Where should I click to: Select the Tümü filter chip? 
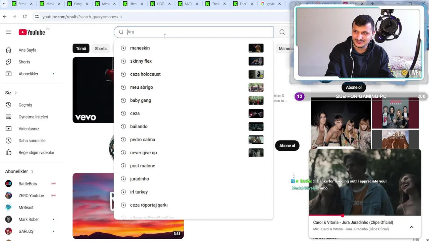(81, 49)
